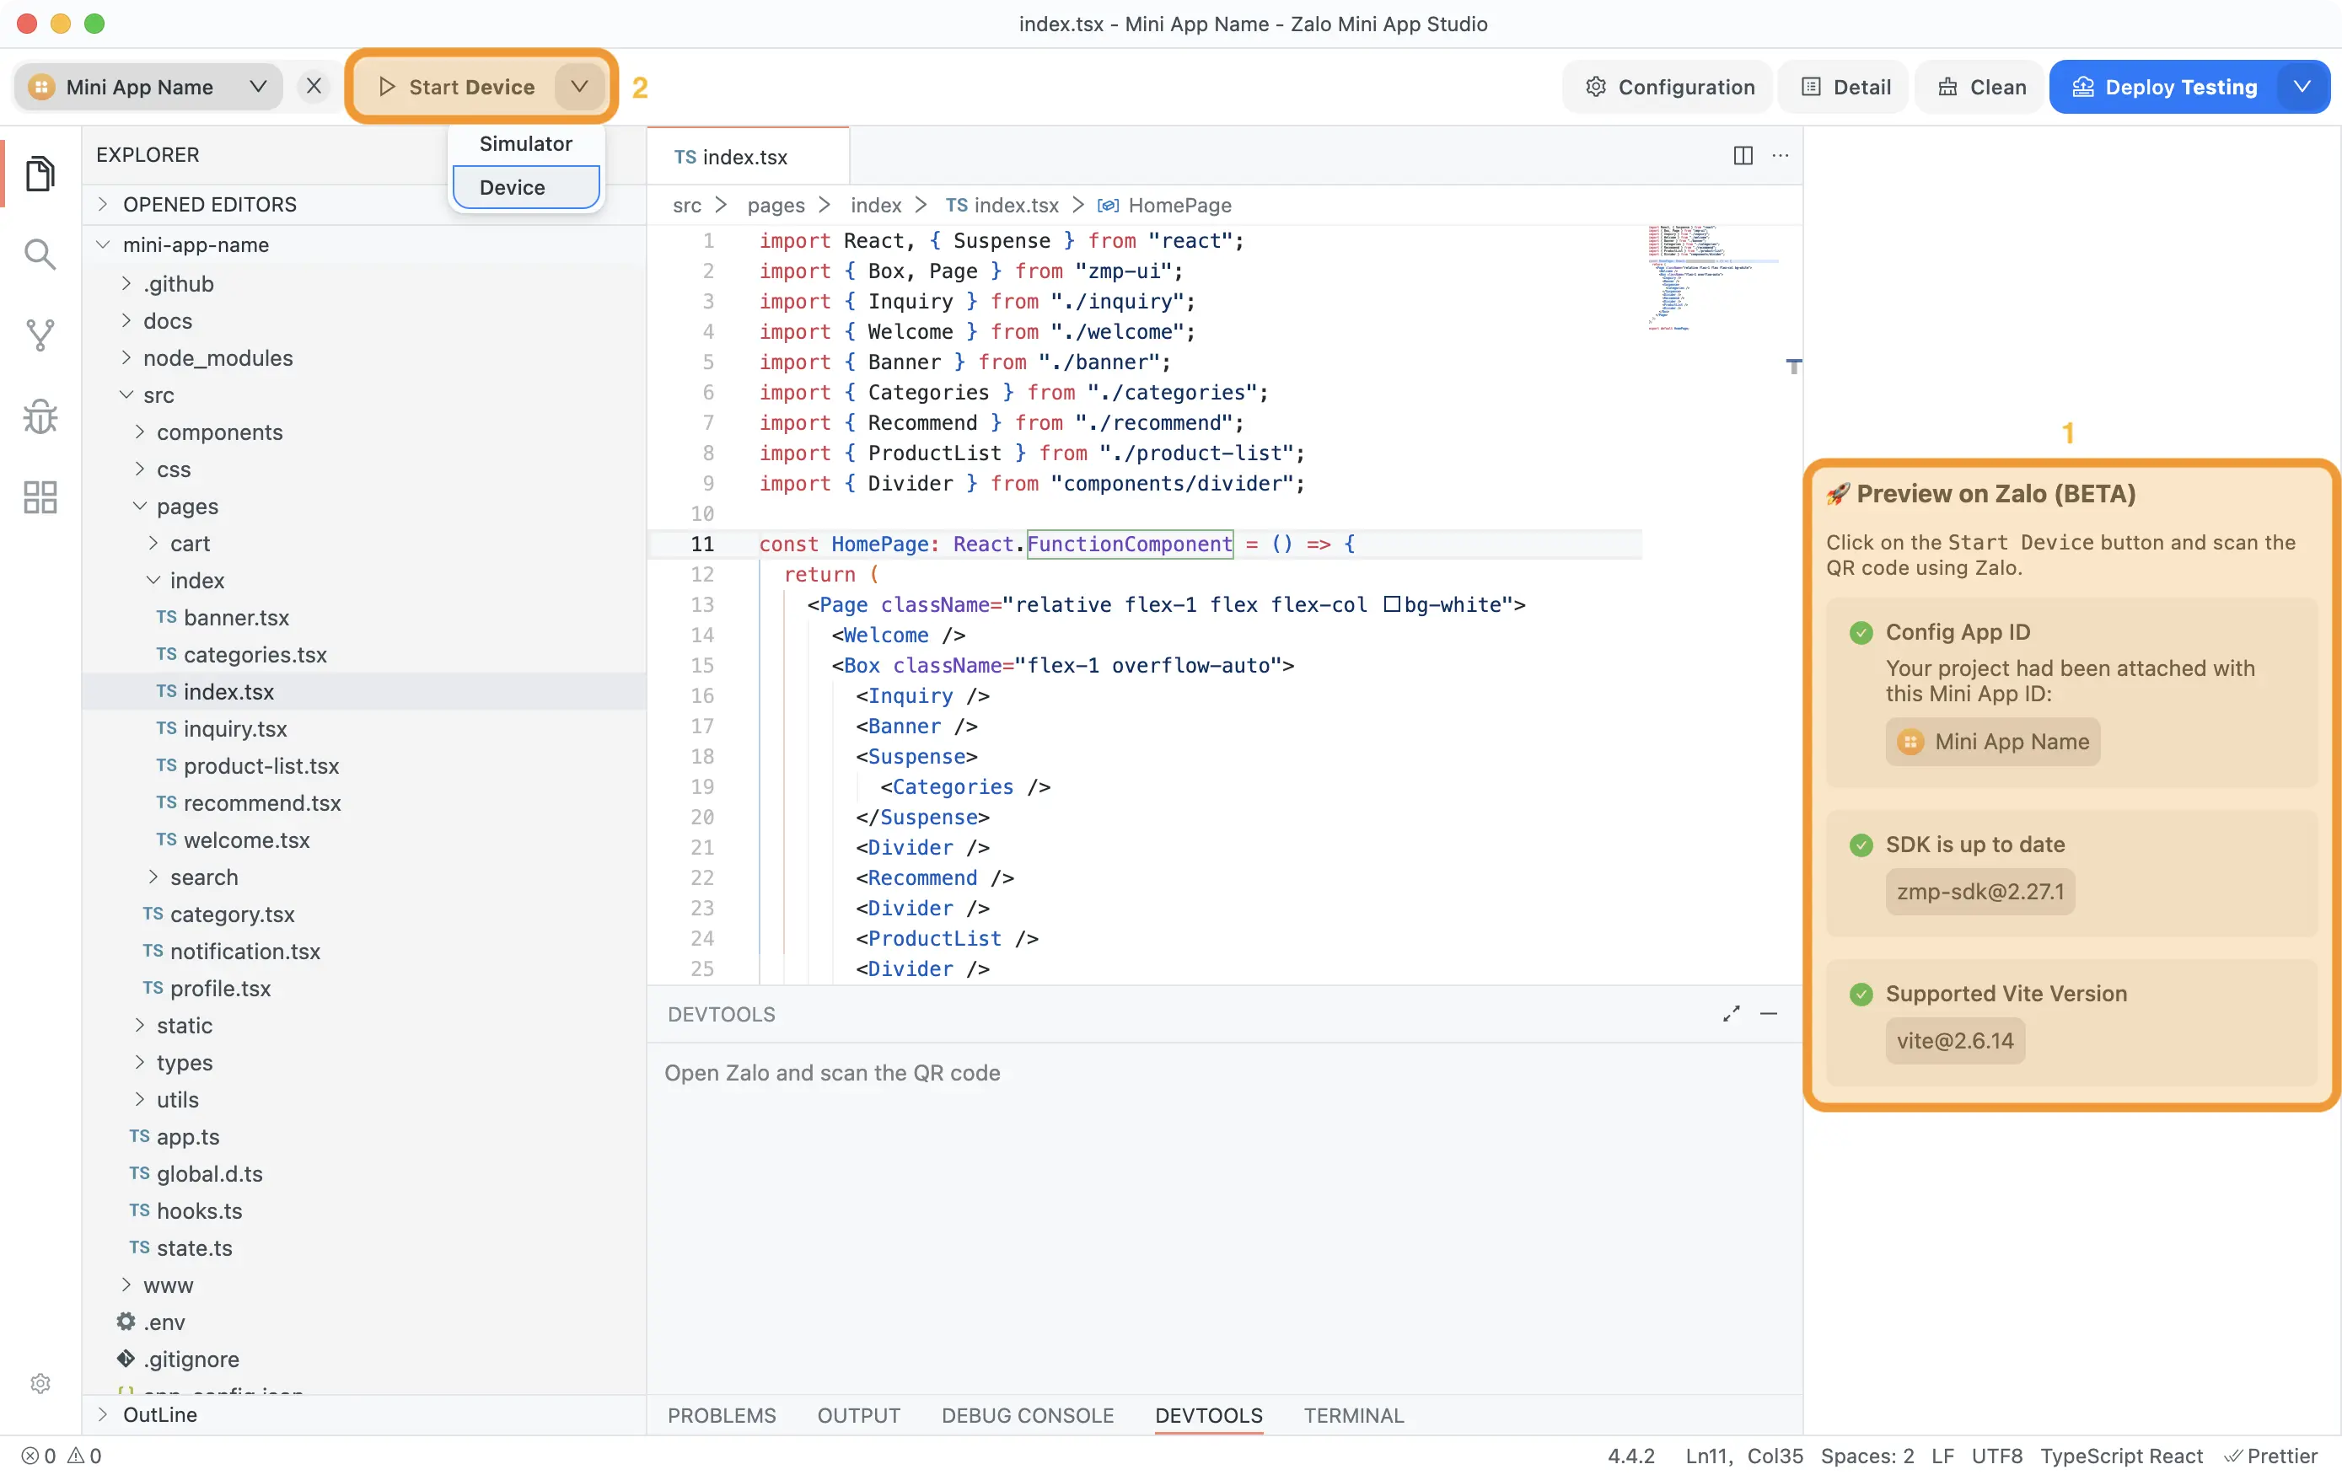This screenshot has height=1475, width=2342.
Task: Expand the components folder
Action: pyautogui.click(x=219, y=432)
